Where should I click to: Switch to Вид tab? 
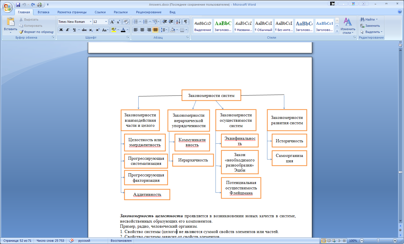click(172, 12)
